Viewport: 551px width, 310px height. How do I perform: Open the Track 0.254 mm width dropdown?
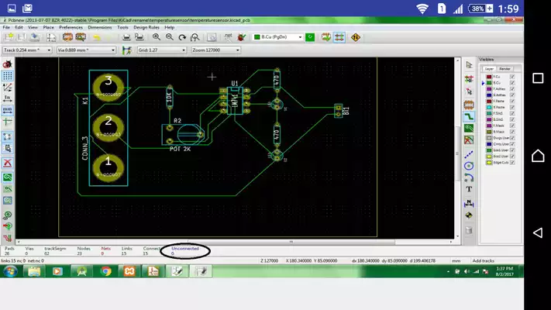coord(27,50)
